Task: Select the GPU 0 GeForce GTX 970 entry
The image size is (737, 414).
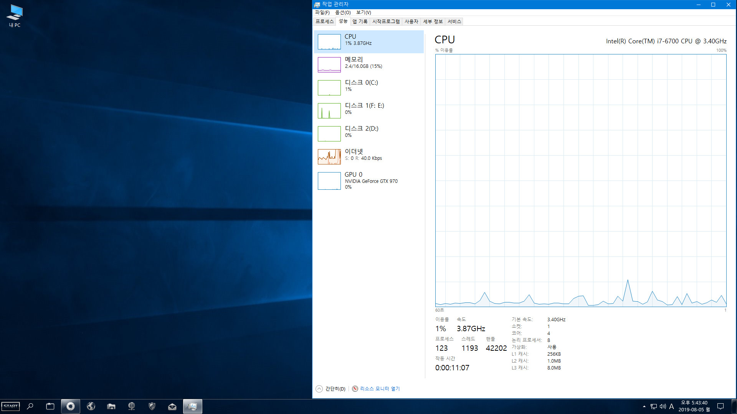Action: tap(368, 181)
